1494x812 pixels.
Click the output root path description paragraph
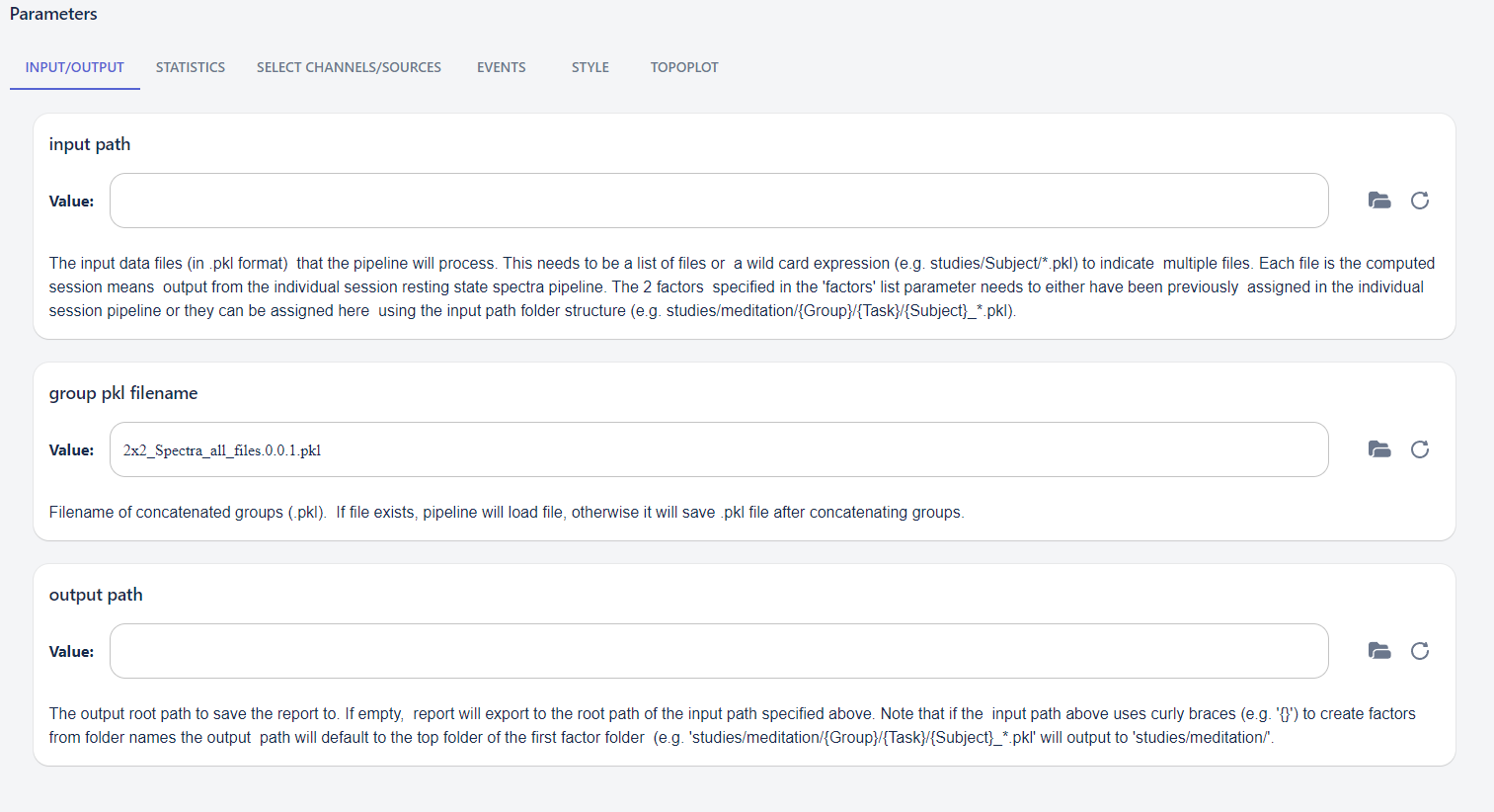[733, 725]
